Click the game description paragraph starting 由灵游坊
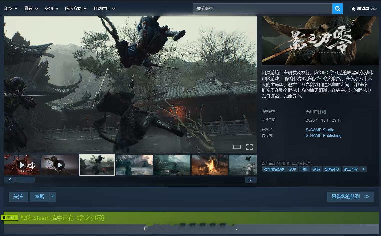Screen dimensions: 381x236 click(x=318, y=84)
